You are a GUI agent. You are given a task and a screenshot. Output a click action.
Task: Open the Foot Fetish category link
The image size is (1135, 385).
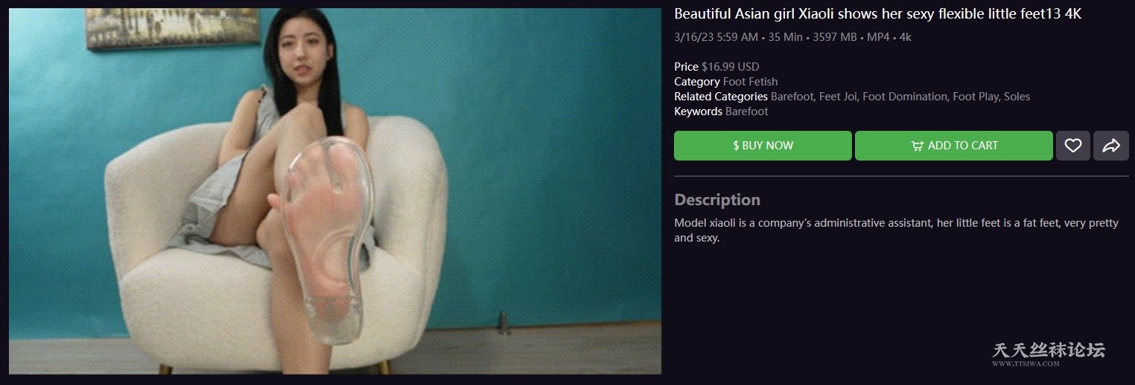[x=750, y=82]
